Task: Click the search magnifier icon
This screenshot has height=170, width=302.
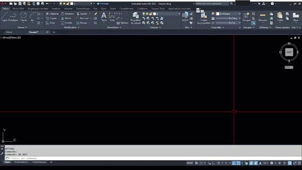Action: (231, 4)
